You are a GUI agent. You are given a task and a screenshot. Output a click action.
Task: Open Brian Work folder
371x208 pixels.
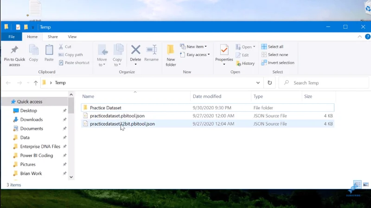(x=31, y=174)
